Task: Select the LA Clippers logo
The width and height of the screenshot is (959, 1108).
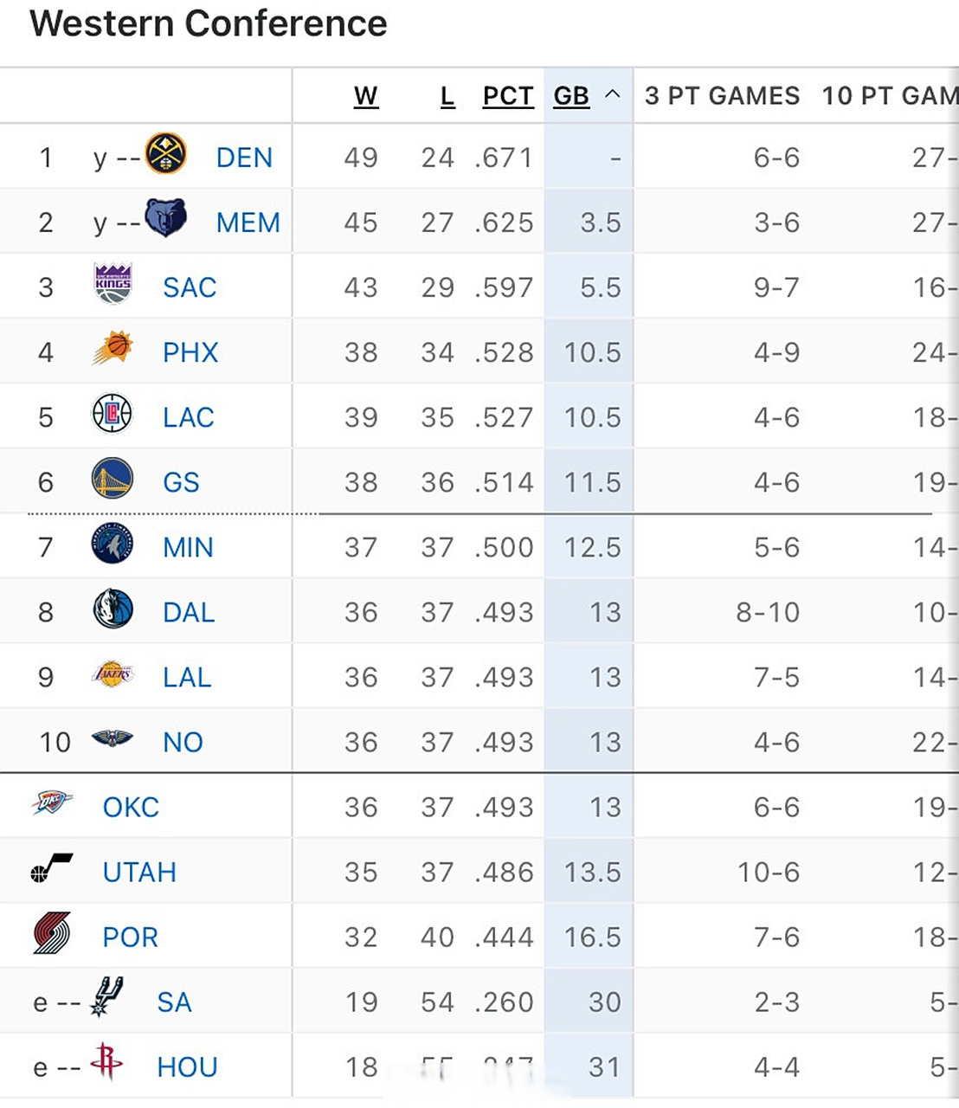Action: tap(113, 414)
